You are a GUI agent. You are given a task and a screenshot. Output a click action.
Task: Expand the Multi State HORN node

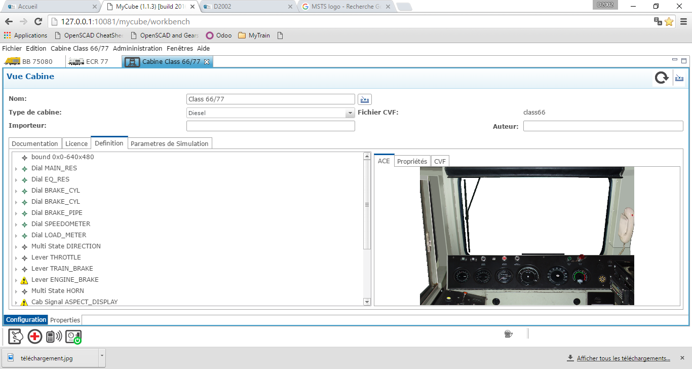coord(16,291)
